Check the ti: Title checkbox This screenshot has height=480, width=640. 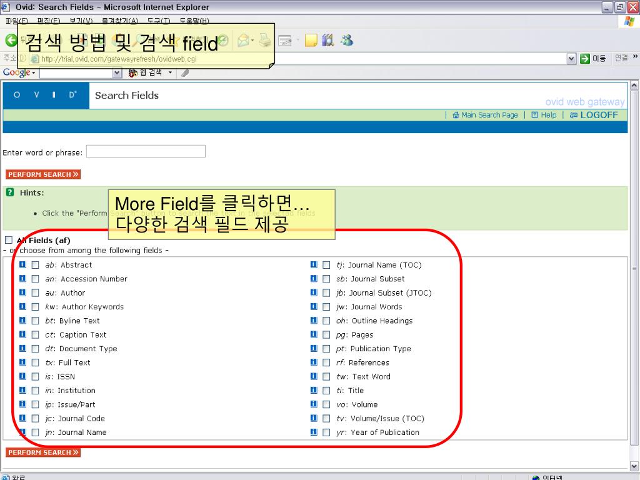click(x=326, y=390)
